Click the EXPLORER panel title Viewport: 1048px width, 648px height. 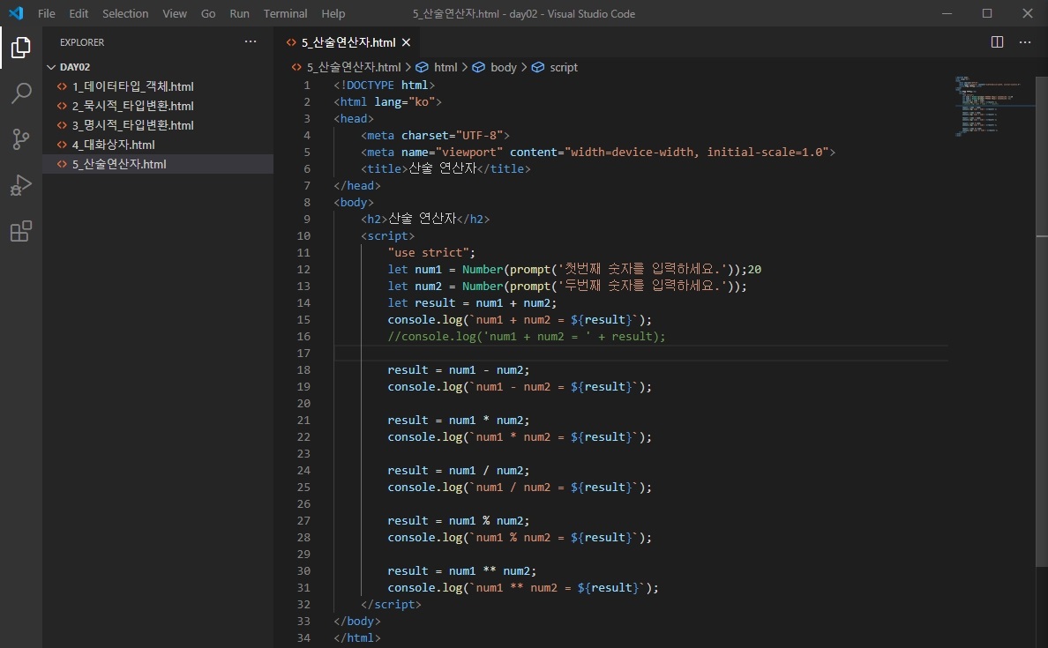pyautogui.click(x=82, y=42)
